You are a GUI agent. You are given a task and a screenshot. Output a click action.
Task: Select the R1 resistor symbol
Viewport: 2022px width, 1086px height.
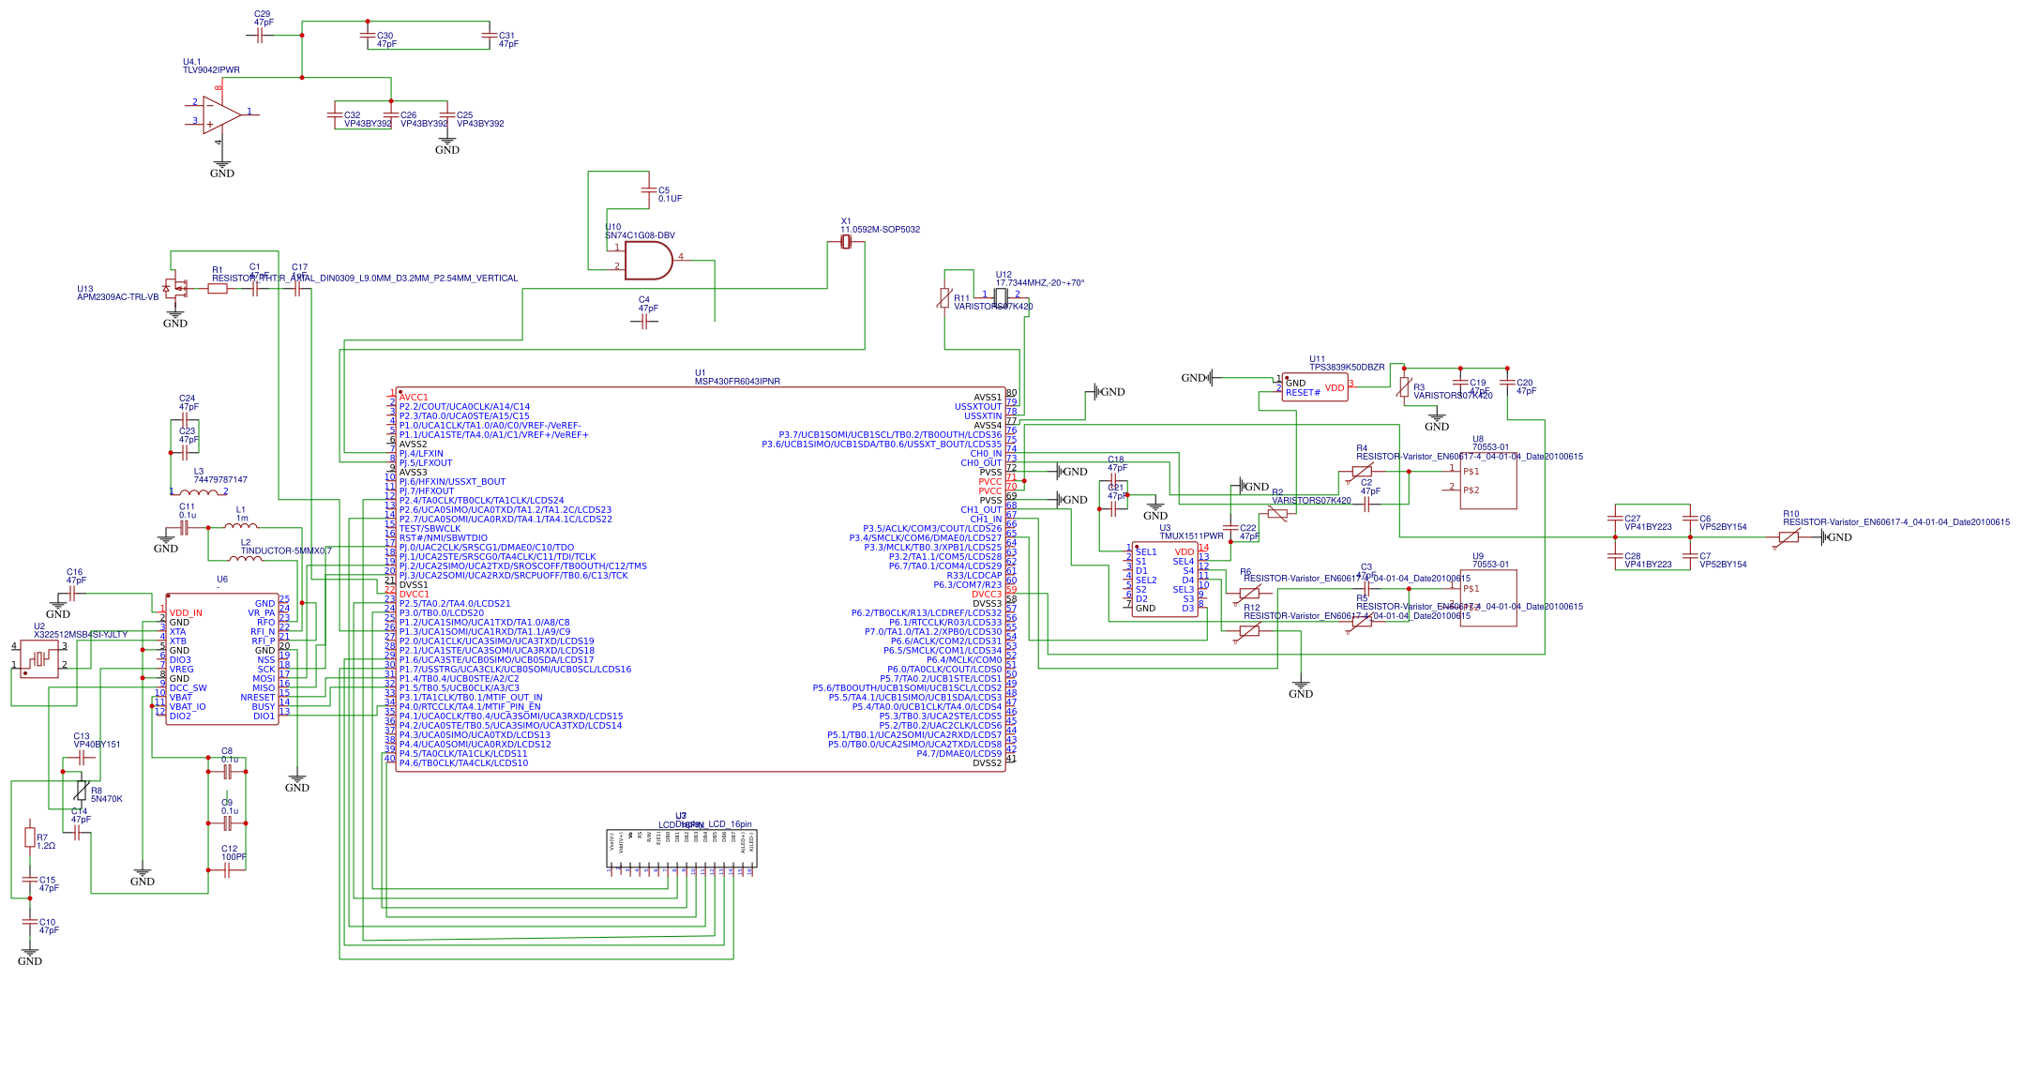pyautogui.click(x=218, y=289)
